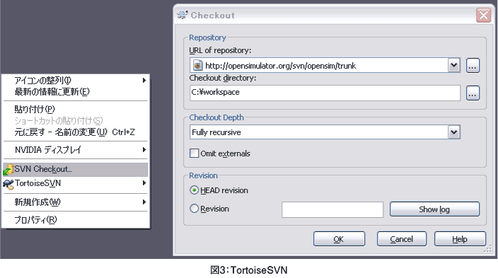Open 新規作成(W) menu entry

pos(76,202)
